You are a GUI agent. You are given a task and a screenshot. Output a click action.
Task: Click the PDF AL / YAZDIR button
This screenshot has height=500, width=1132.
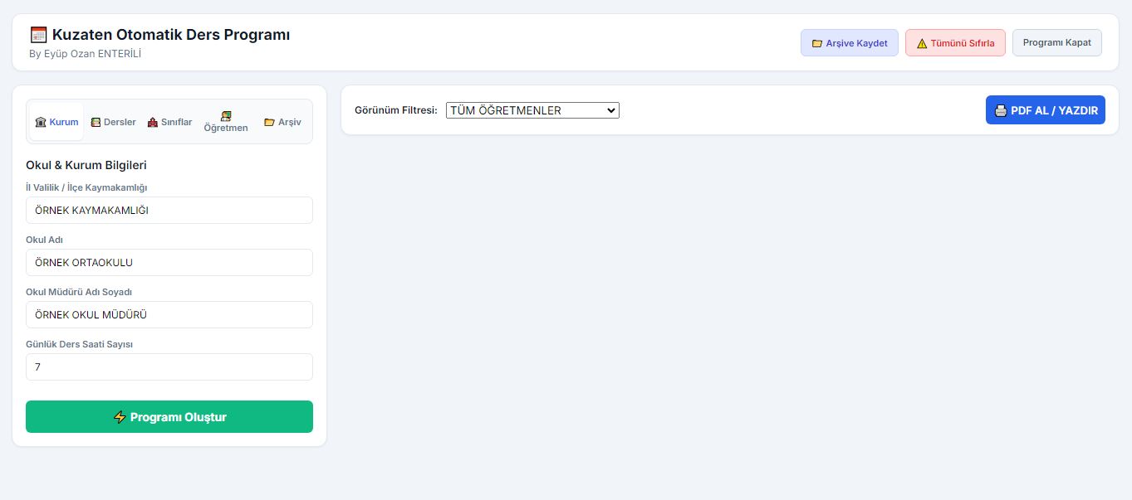tap(1046, 110)
